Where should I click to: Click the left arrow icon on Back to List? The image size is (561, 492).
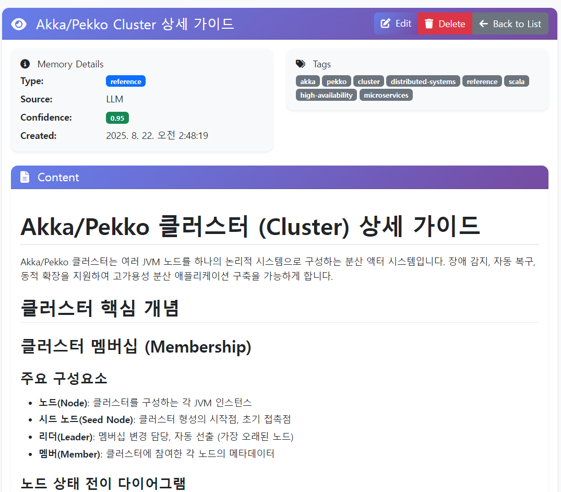(x=483, y=24)
